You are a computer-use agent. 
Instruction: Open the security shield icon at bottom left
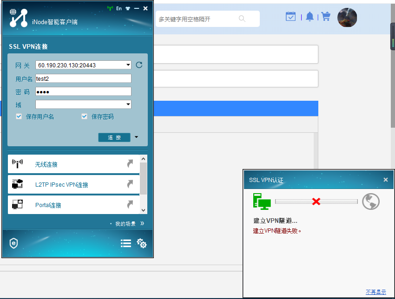(x=13, y=243)
